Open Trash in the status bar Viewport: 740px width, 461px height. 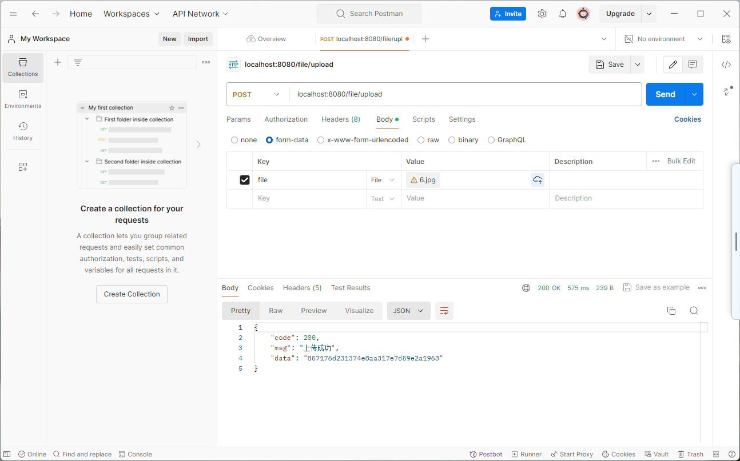point(691,454)
